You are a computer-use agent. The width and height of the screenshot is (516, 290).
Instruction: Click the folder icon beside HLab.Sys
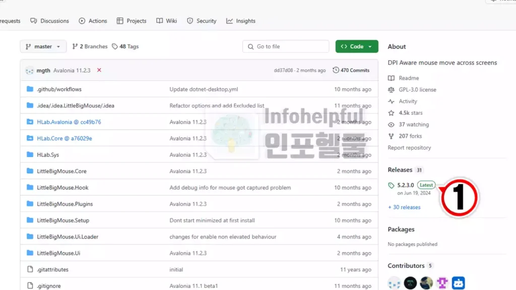30,155
